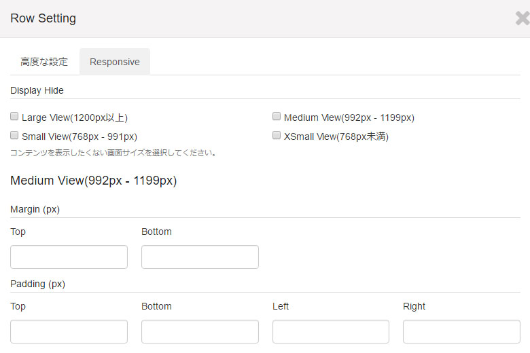Close the Row Setting dialog

(x=523, y=18)
